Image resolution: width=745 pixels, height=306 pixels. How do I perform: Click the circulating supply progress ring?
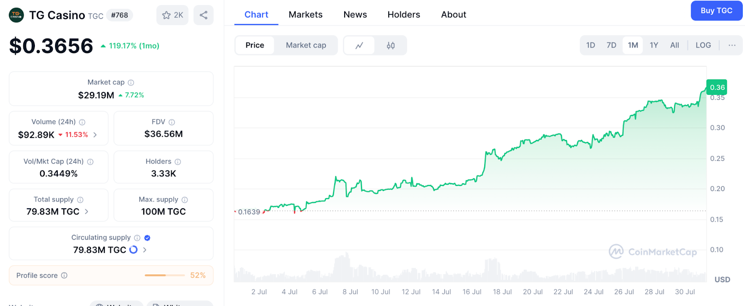pos(134,250)
